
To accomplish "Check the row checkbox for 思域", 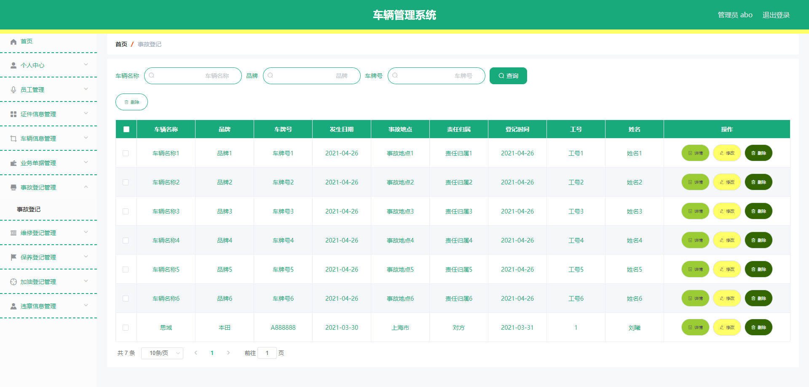I will [126, 328].
